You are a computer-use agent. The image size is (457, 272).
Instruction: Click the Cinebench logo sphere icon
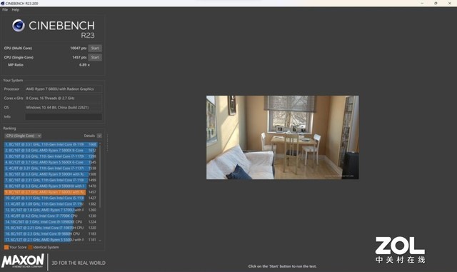[19, 26]
